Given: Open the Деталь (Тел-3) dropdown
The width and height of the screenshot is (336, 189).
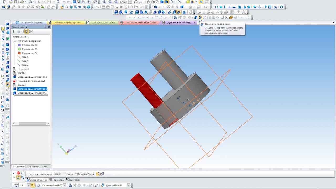Looking at the screenshot, I should (128, 185).
